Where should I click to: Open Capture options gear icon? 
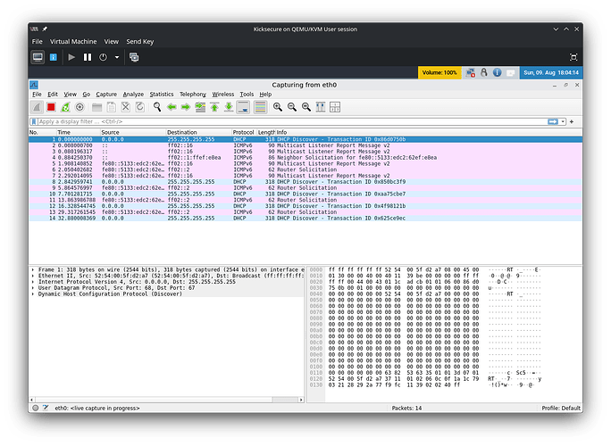pos(80,107)
